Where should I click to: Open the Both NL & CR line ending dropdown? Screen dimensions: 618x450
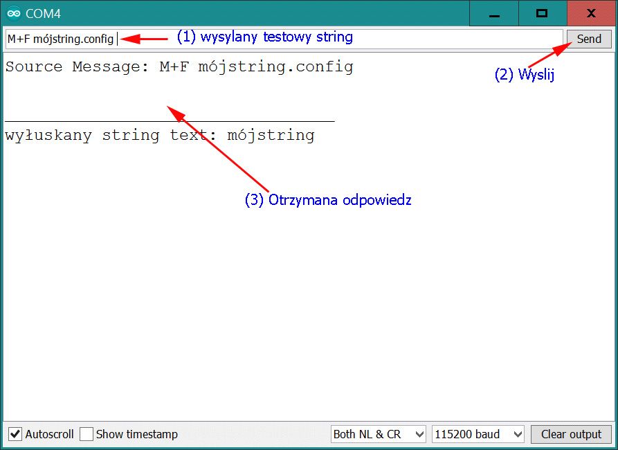pos(378,434)
